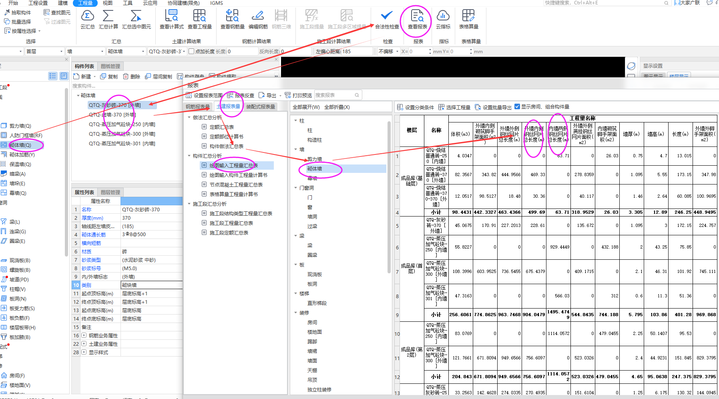Collapse 施工段汇总分析 report group
The image size is (719, 399).
click(189, 204)
